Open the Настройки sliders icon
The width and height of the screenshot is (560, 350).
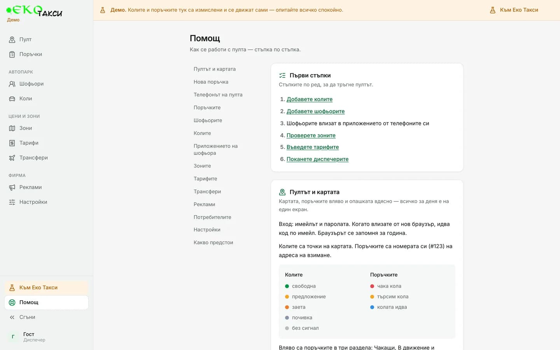point(12,202)
